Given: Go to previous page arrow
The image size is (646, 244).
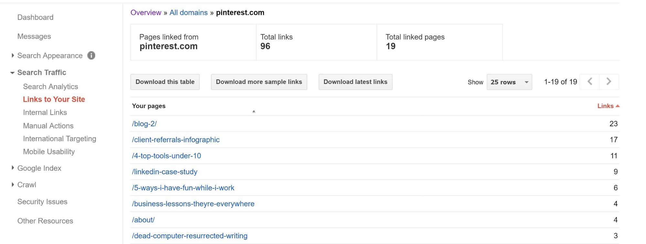Looking at the screenshot, I should point(590,82).
